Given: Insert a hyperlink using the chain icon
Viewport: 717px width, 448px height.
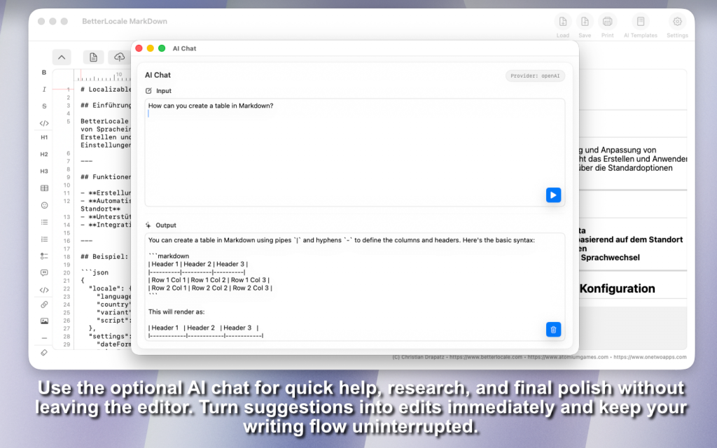Looking at the screenshot, I should pyautogui.click(x=44, y=304).
